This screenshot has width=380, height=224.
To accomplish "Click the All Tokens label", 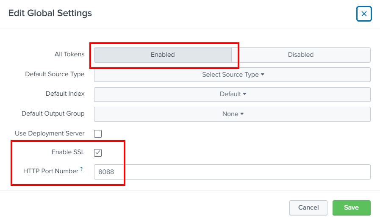I will tap(69, 54).
